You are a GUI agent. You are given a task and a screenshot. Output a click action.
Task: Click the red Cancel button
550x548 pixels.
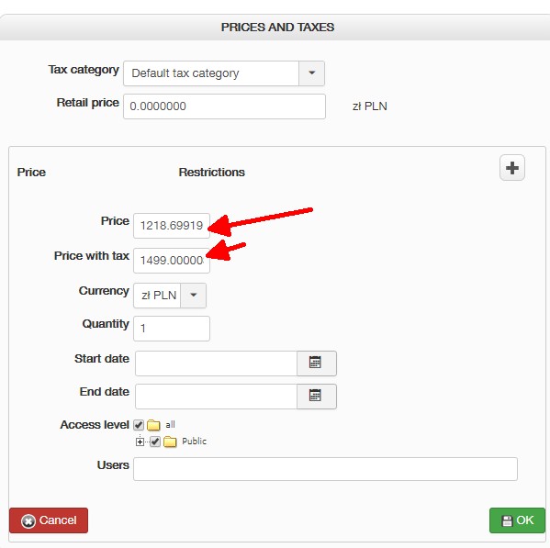tap(49, 520)
